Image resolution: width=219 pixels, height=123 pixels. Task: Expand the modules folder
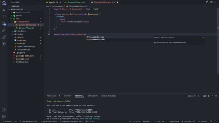point(21,31)
